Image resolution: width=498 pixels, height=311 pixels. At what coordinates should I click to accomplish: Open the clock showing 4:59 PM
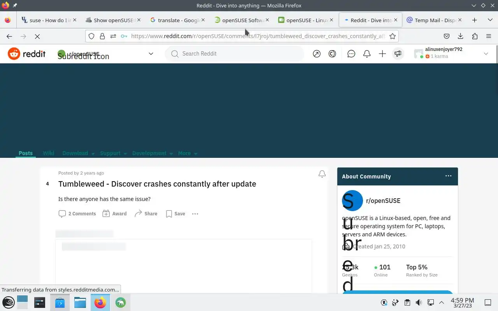pos(462,302)
